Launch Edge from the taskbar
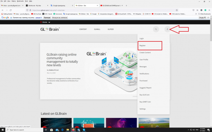 point(62,130)
